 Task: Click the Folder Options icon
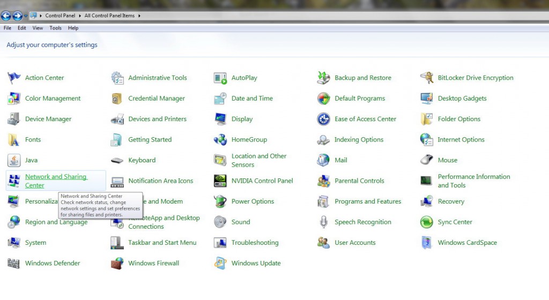tap(426, 119)
